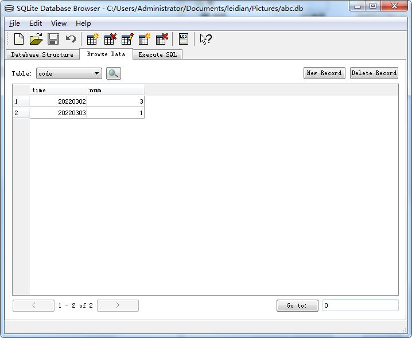Screen dimensions: 412x338
Task: Click the Create Table icon
Action: click(92, 39)
